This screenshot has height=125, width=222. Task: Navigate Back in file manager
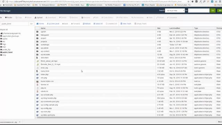[65, 24]
